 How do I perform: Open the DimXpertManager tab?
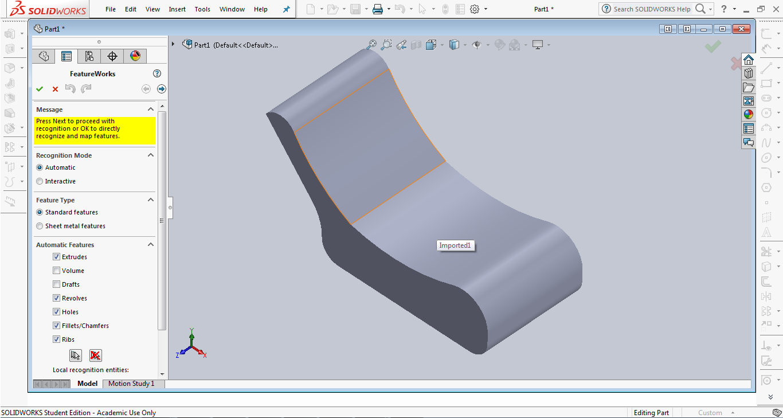(112, 56)
